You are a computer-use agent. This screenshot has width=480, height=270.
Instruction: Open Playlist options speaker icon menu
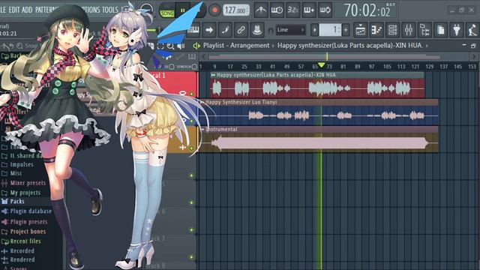tap(196, 46)
